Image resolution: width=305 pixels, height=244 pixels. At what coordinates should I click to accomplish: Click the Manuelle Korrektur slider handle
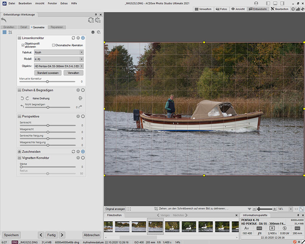(x=47, y=82)
